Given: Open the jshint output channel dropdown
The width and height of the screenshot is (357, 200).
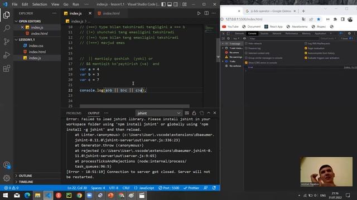Looking at the screenshot, I should coord(158,113).
